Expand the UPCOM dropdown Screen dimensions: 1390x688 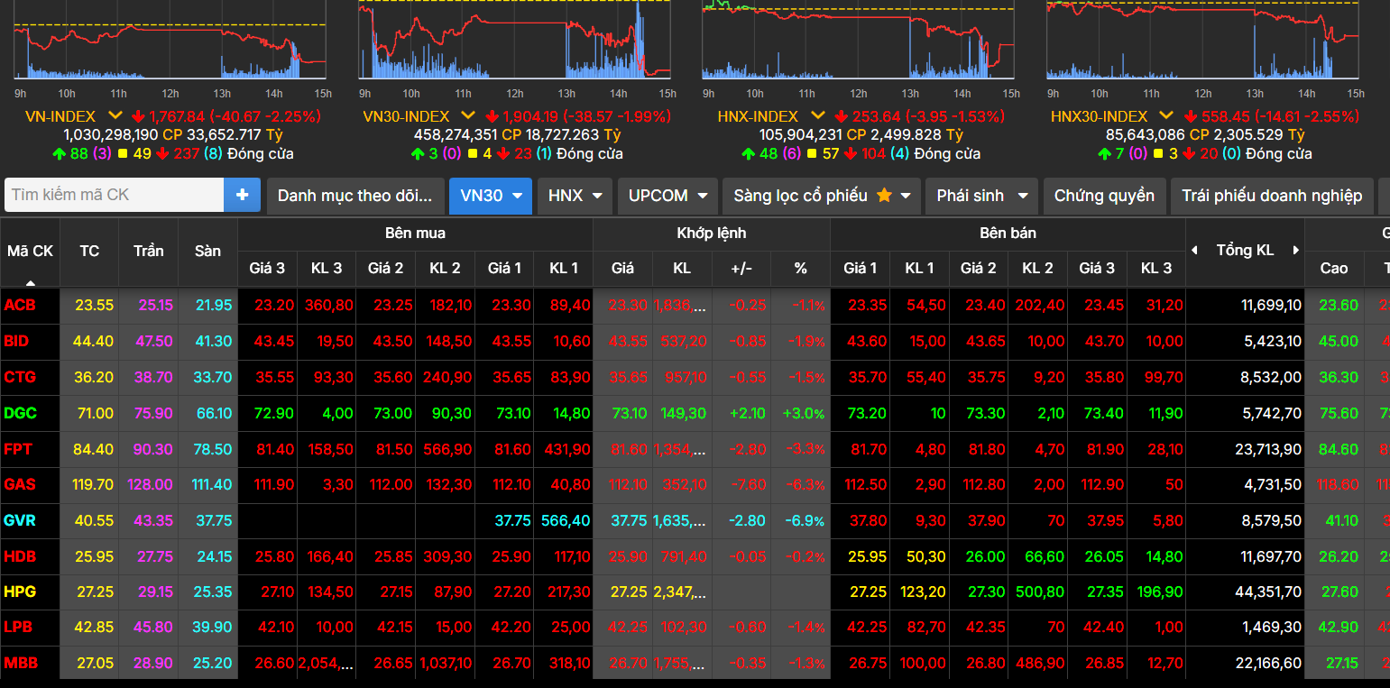point(667,196)
